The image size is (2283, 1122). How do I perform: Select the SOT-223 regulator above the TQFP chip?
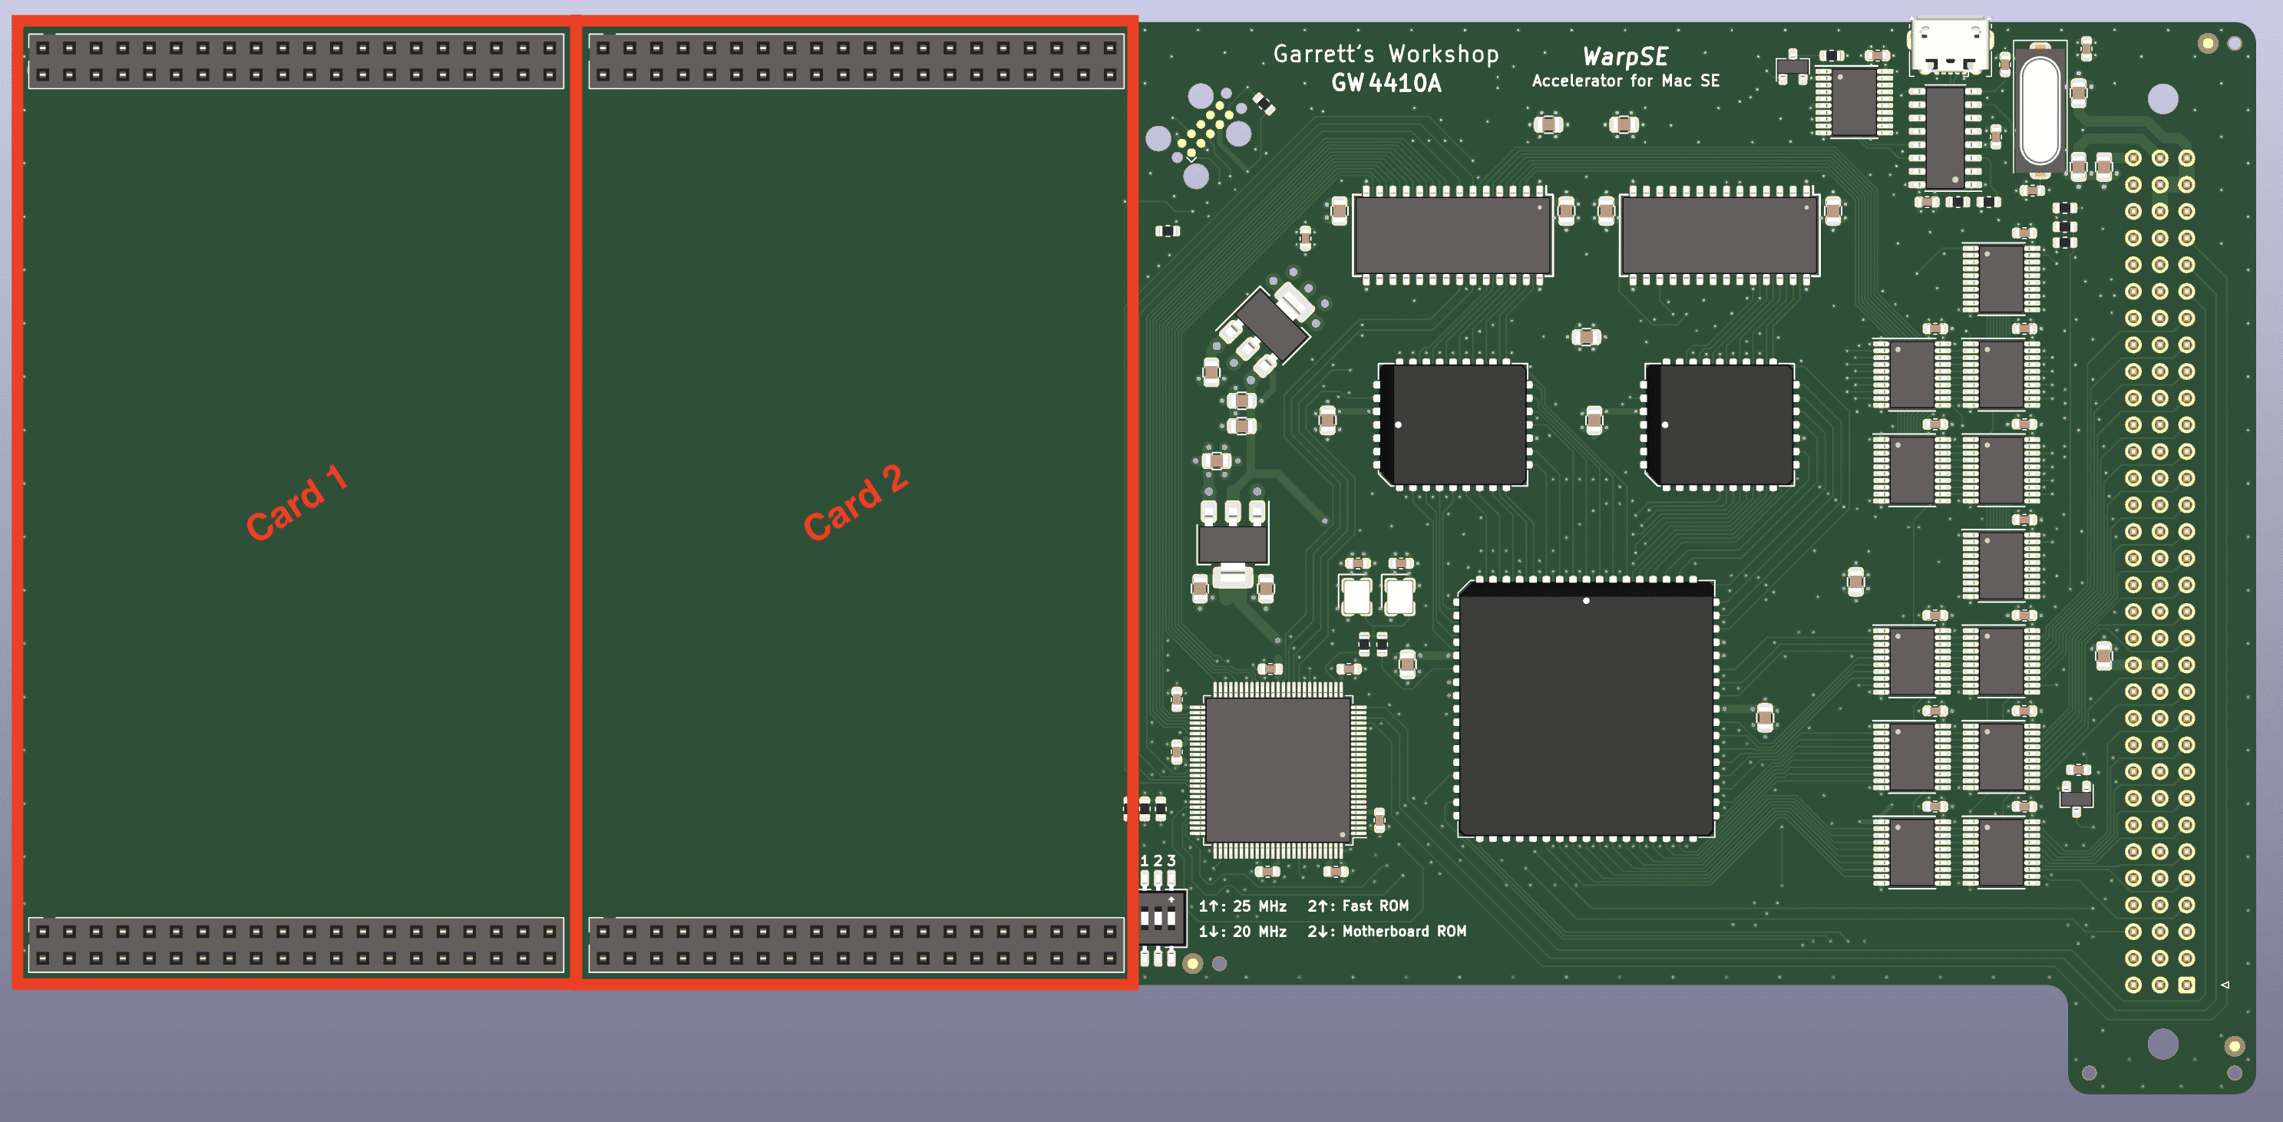[x=1233, y=545]
